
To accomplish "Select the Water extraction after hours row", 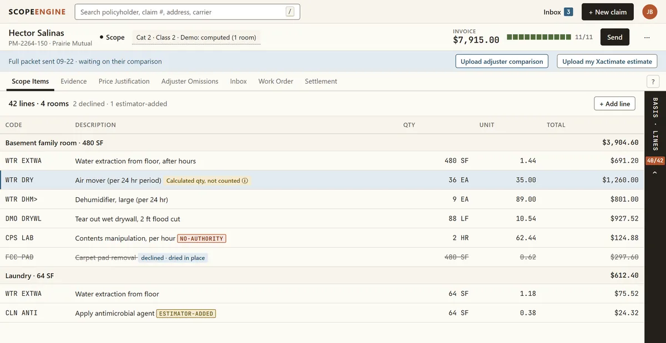I will [322, 161].
